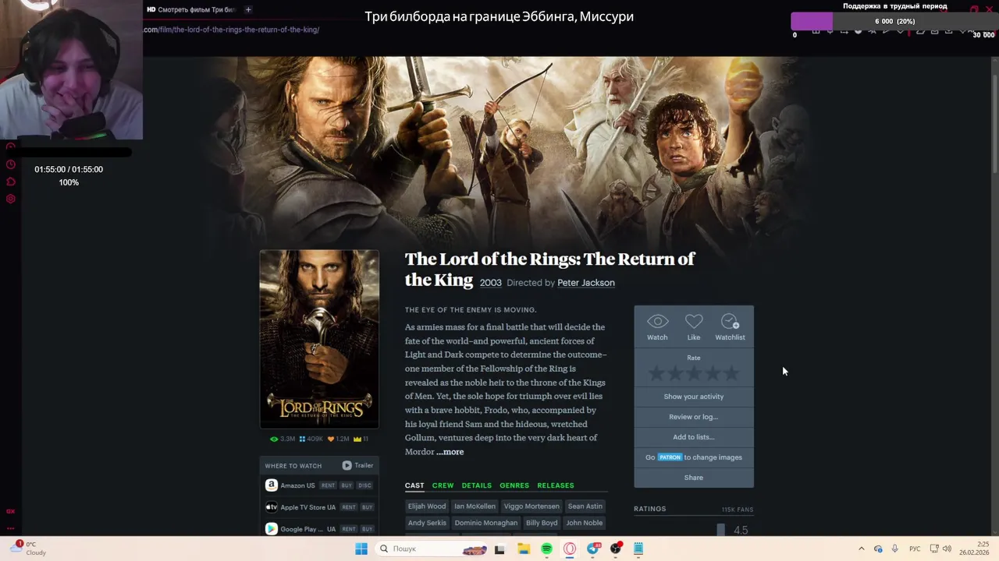
Task: Show hidden system tray icons
Action: point(862,549)
